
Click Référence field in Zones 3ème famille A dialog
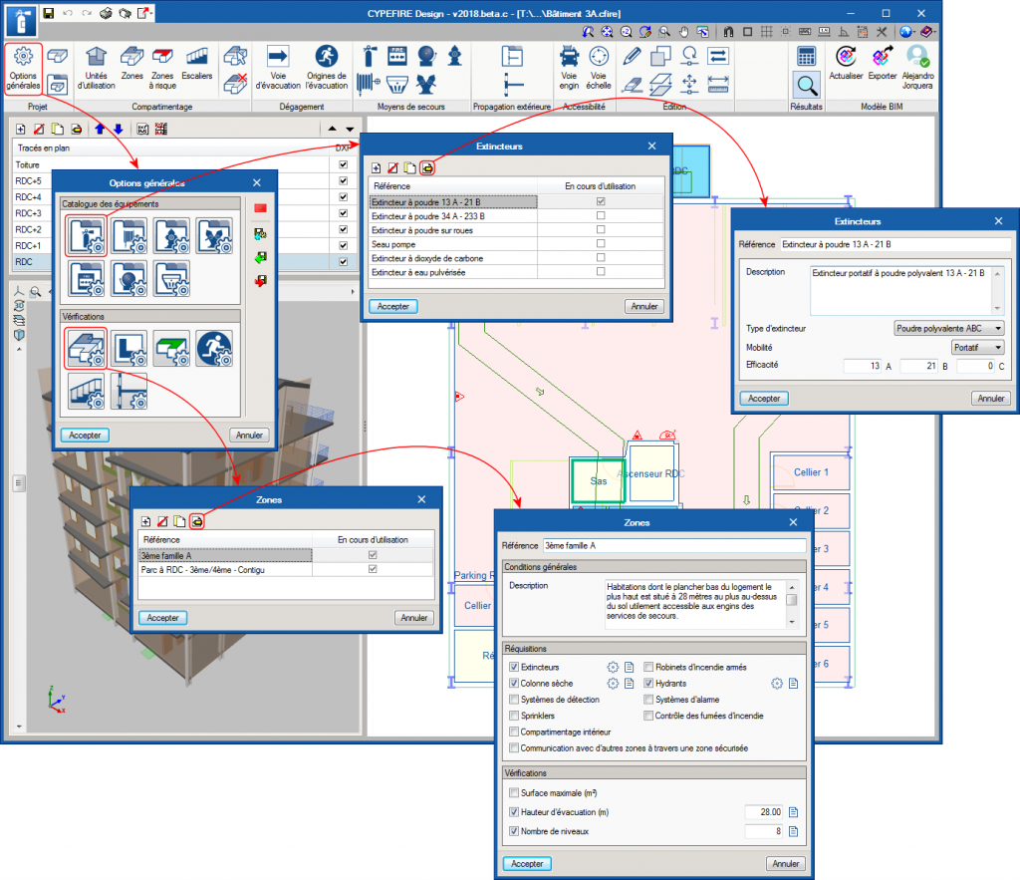674,545
